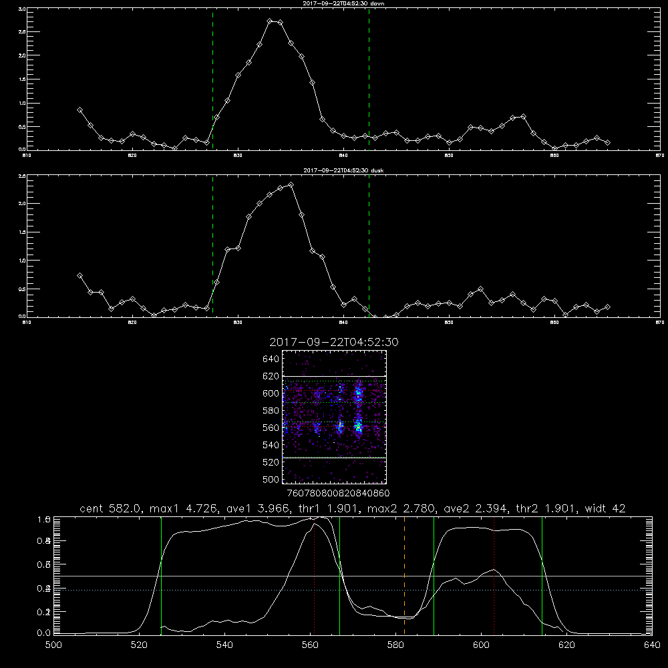668x668 pixels.
Task: Select the 'max1 4.726' statistic
Action: 182,508
